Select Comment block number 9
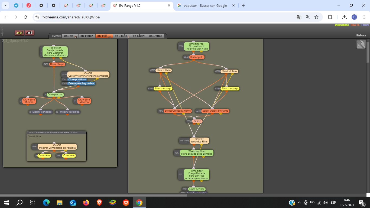This screenshot has width=370, height=208. pos(44,155)
